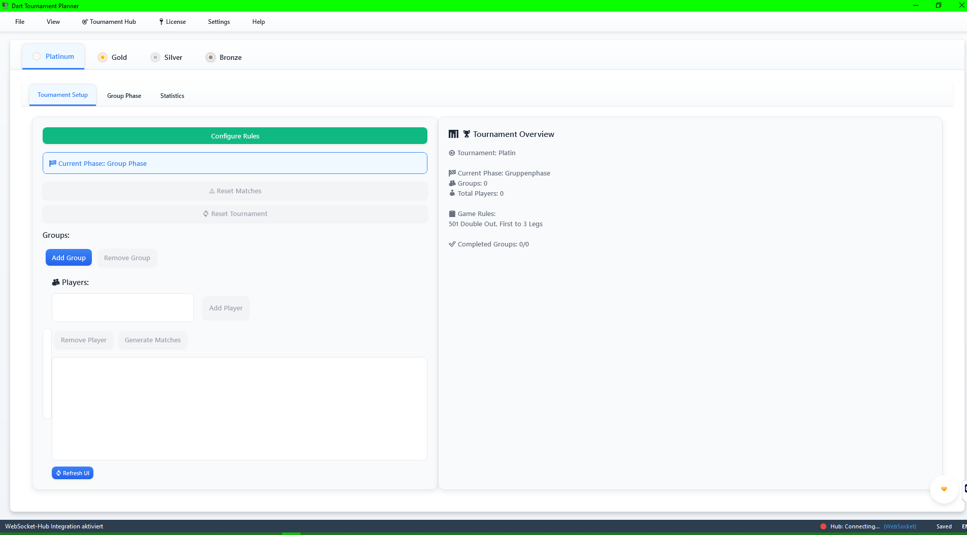This screenshot has height=535, width=967.
Task: Click the Saved status bar entry
Action: pyautogui.click(x=944, y=526)
